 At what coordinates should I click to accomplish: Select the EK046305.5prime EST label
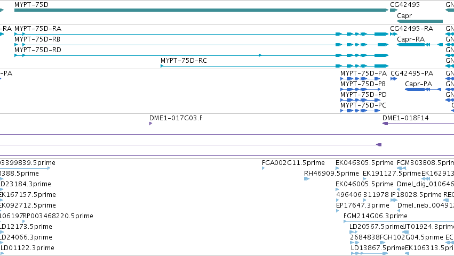(x=364, y=163)
